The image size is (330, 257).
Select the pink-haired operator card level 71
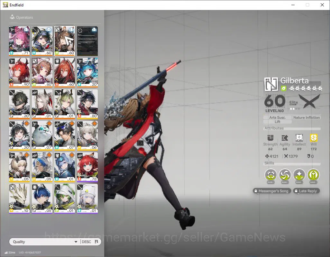click(19, 41)
